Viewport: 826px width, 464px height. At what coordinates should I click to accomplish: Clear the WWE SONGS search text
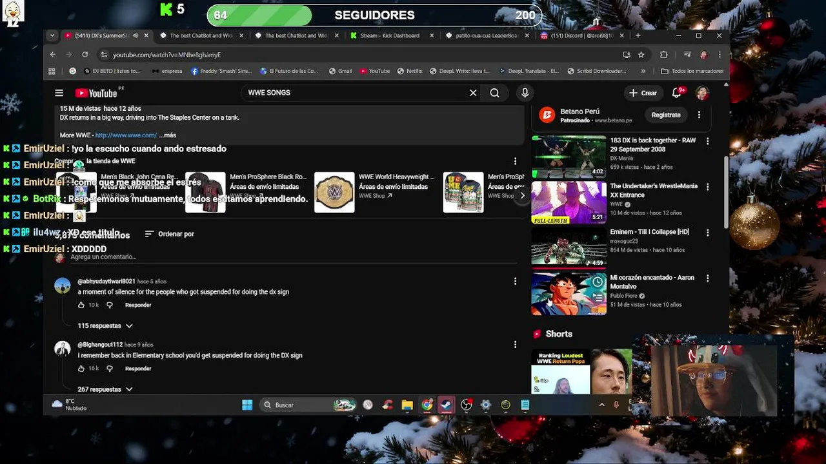coord(473,93)
